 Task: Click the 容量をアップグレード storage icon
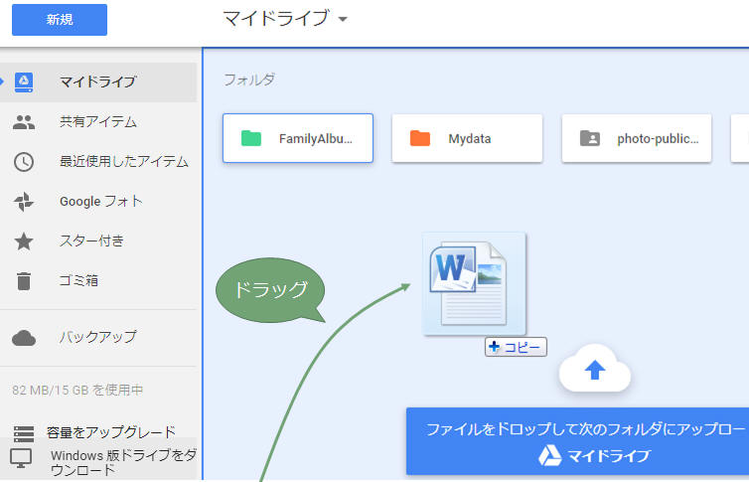tap(24, 432)
